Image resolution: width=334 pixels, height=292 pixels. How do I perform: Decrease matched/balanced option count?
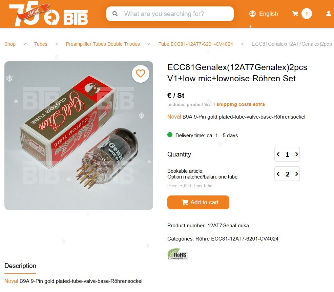(x=278, y=174)
